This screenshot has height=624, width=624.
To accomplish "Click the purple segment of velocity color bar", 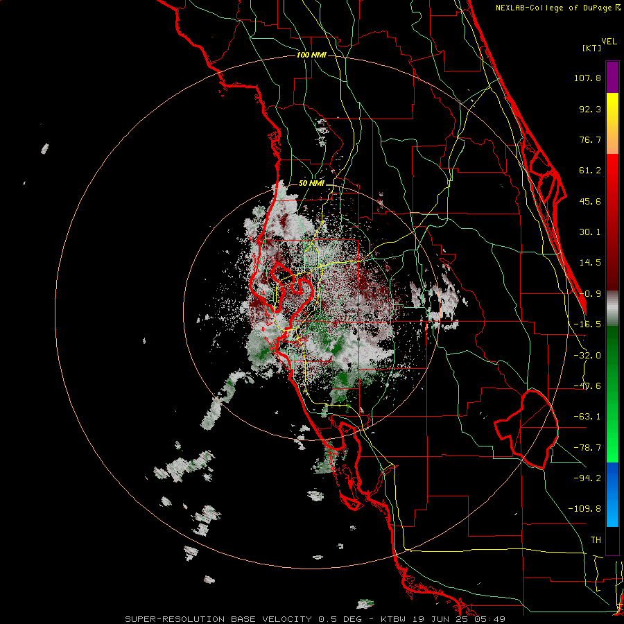I will coord(612,77).
